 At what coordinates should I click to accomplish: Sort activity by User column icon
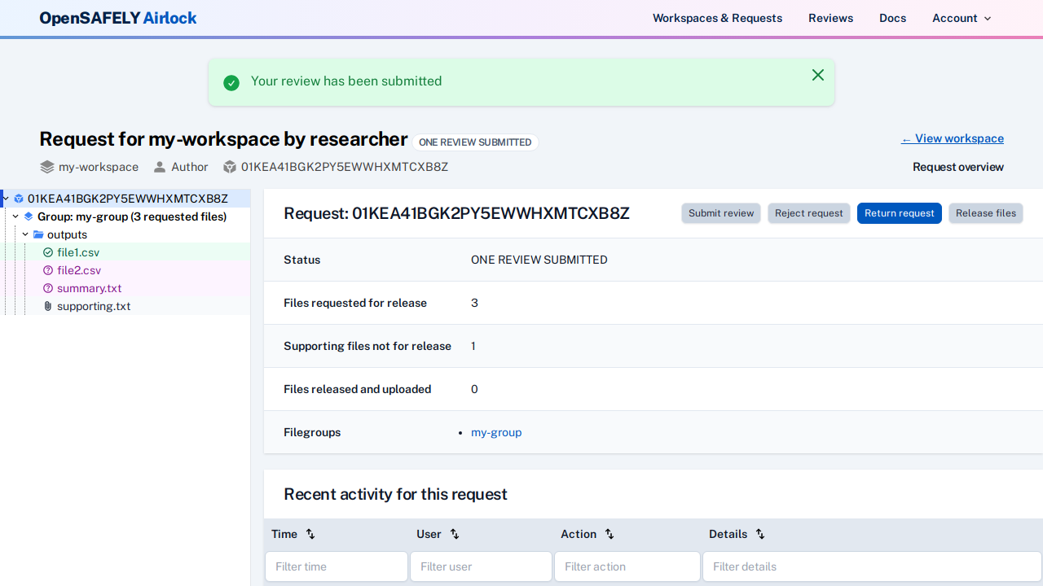pyautogui.click(x=455, y=534)
